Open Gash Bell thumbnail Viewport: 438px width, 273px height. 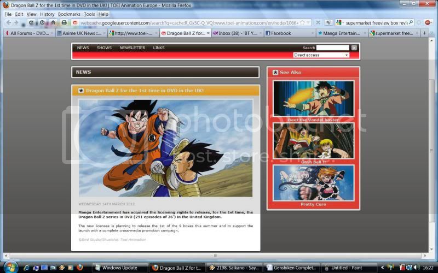(x=313, y=141)
